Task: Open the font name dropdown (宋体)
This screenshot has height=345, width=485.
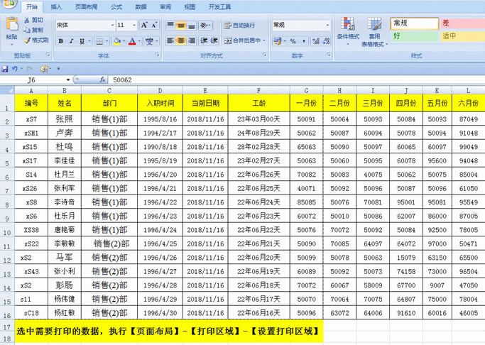Action: tap(112, 25)
